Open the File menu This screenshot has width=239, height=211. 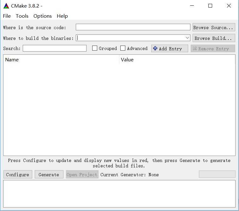click(7, 16)
